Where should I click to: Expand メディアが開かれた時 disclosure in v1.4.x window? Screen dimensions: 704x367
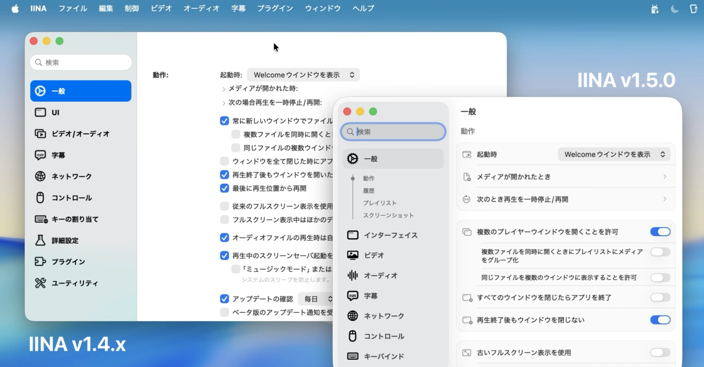pos(224,89)
